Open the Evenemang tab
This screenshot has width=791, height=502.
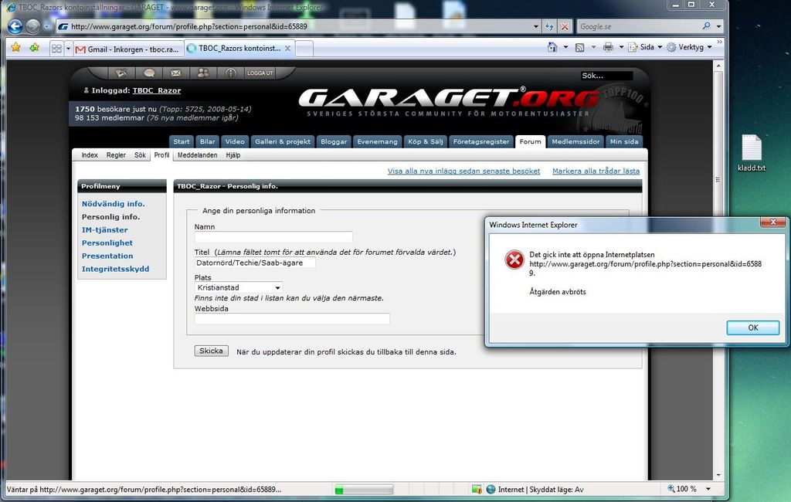click(x=377, y=142)
